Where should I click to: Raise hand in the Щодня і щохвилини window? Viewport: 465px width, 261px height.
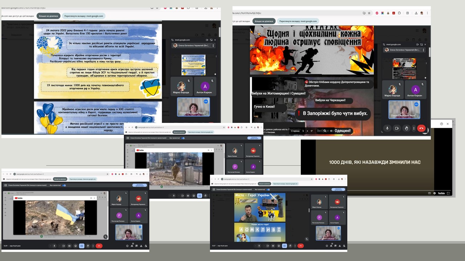pos(406,128)
